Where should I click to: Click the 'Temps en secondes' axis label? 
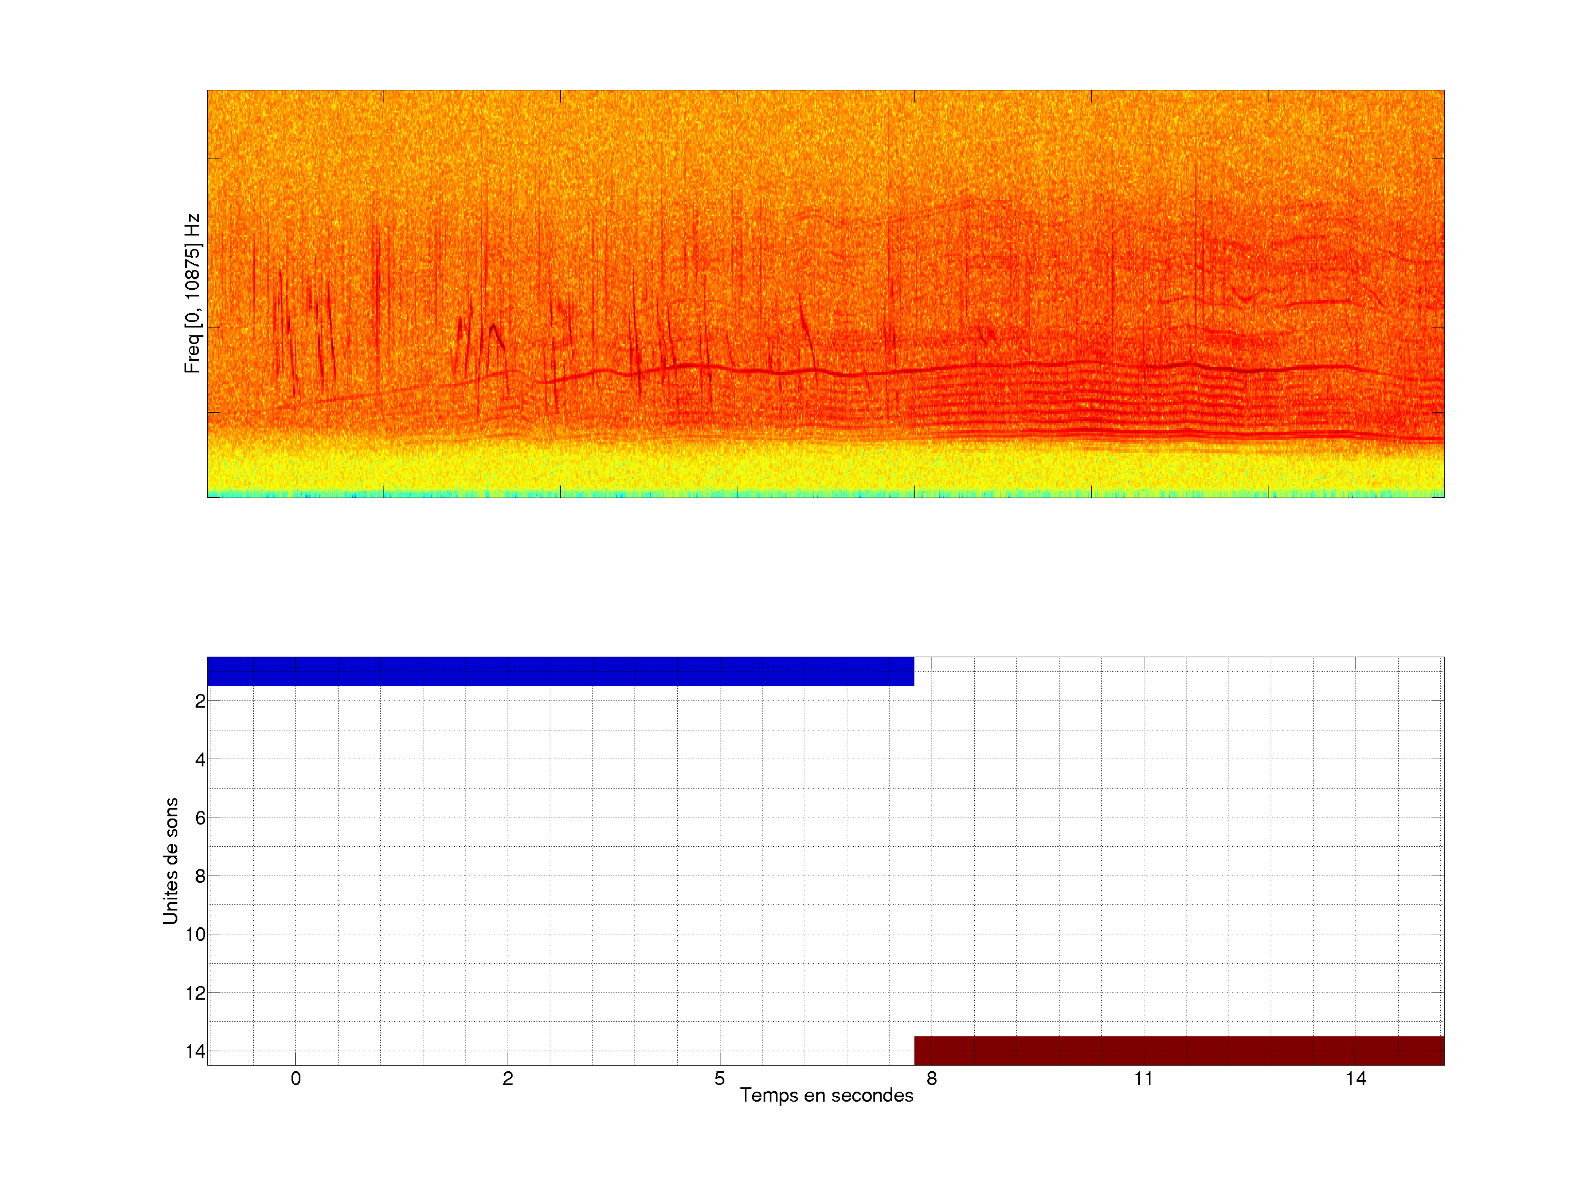pos(826,1095)
